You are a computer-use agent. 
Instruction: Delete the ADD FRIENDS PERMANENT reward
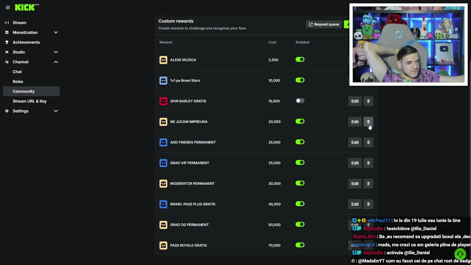click(x=368, y=142)
